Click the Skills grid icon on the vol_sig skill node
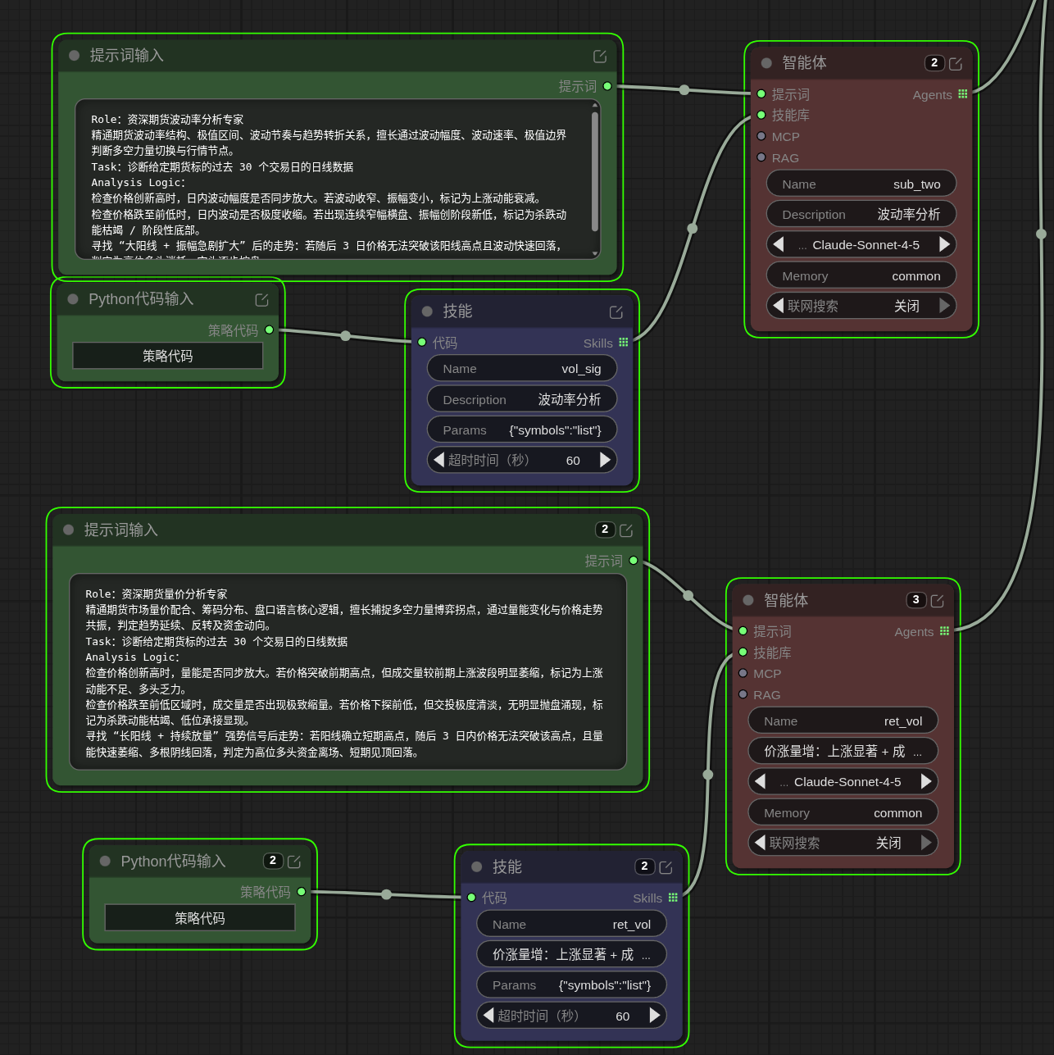This screenshot has height=1055, width=1054. 624,343
